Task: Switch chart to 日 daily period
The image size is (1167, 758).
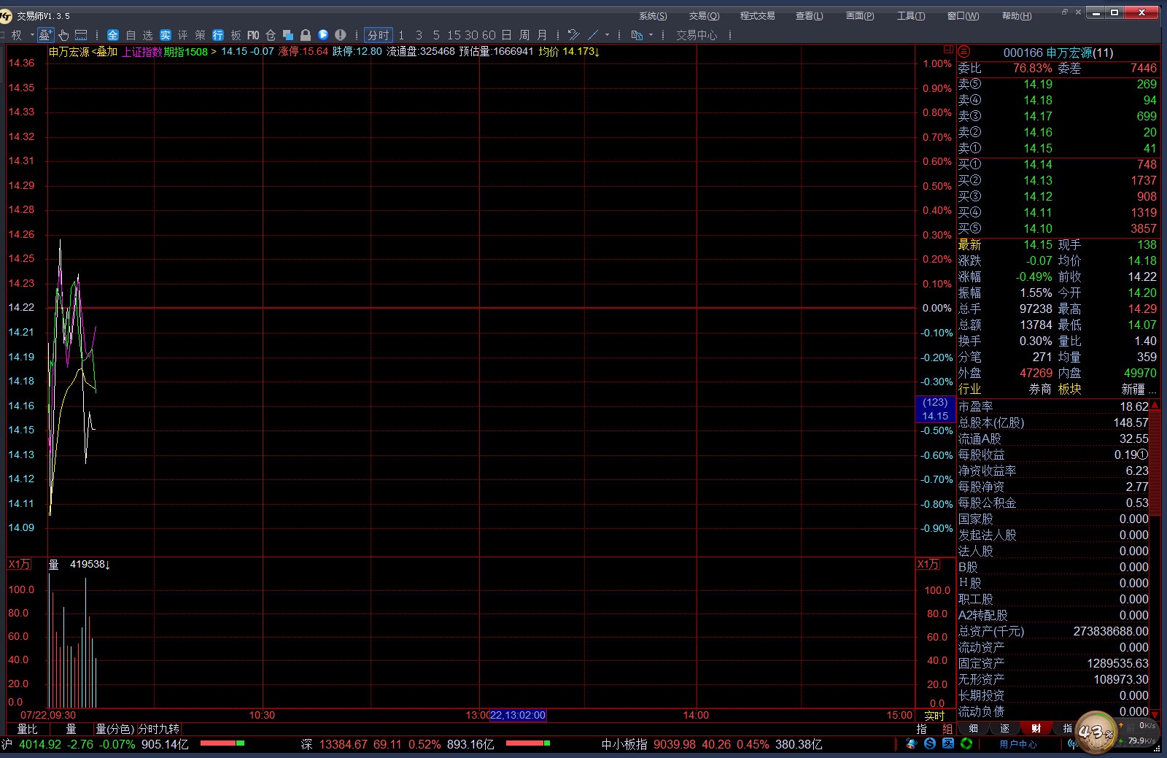Action: pyautogui.click(x=506, y=35)
